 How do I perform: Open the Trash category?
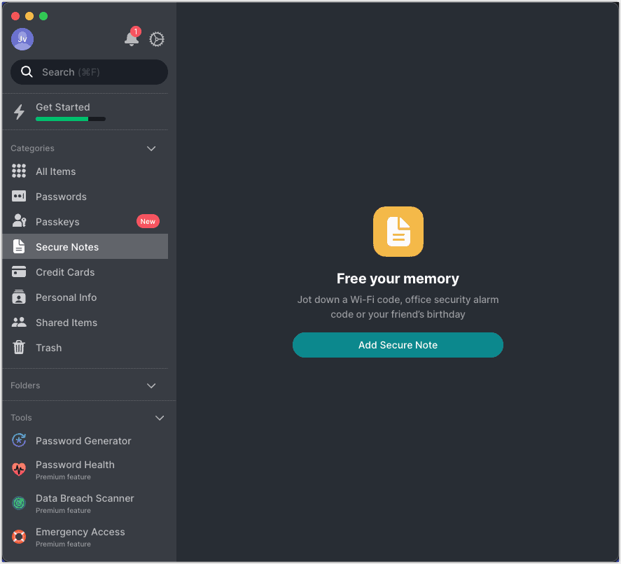pos(85,348)
